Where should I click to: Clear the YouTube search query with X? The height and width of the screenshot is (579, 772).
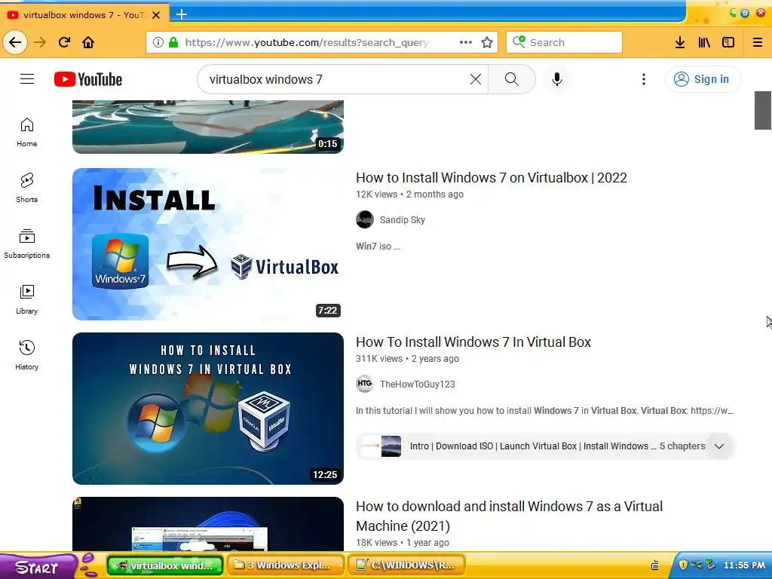click(x=475, y=79)
